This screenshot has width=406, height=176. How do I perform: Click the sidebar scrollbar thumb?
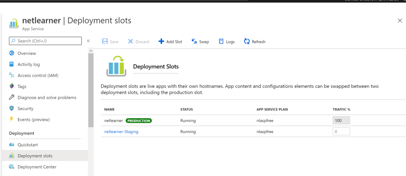point(91,90)
